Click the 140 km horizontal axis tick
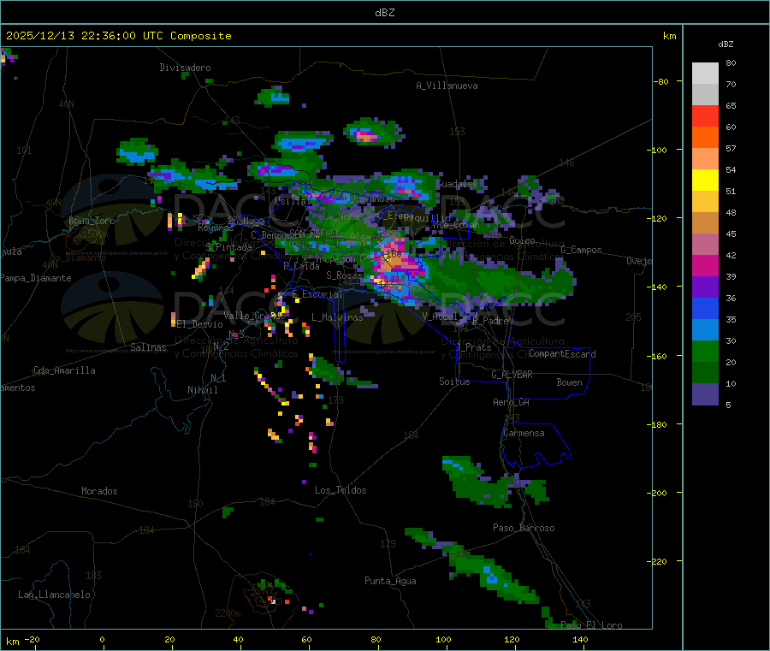770x651 pixels. [x=580, y=640]
